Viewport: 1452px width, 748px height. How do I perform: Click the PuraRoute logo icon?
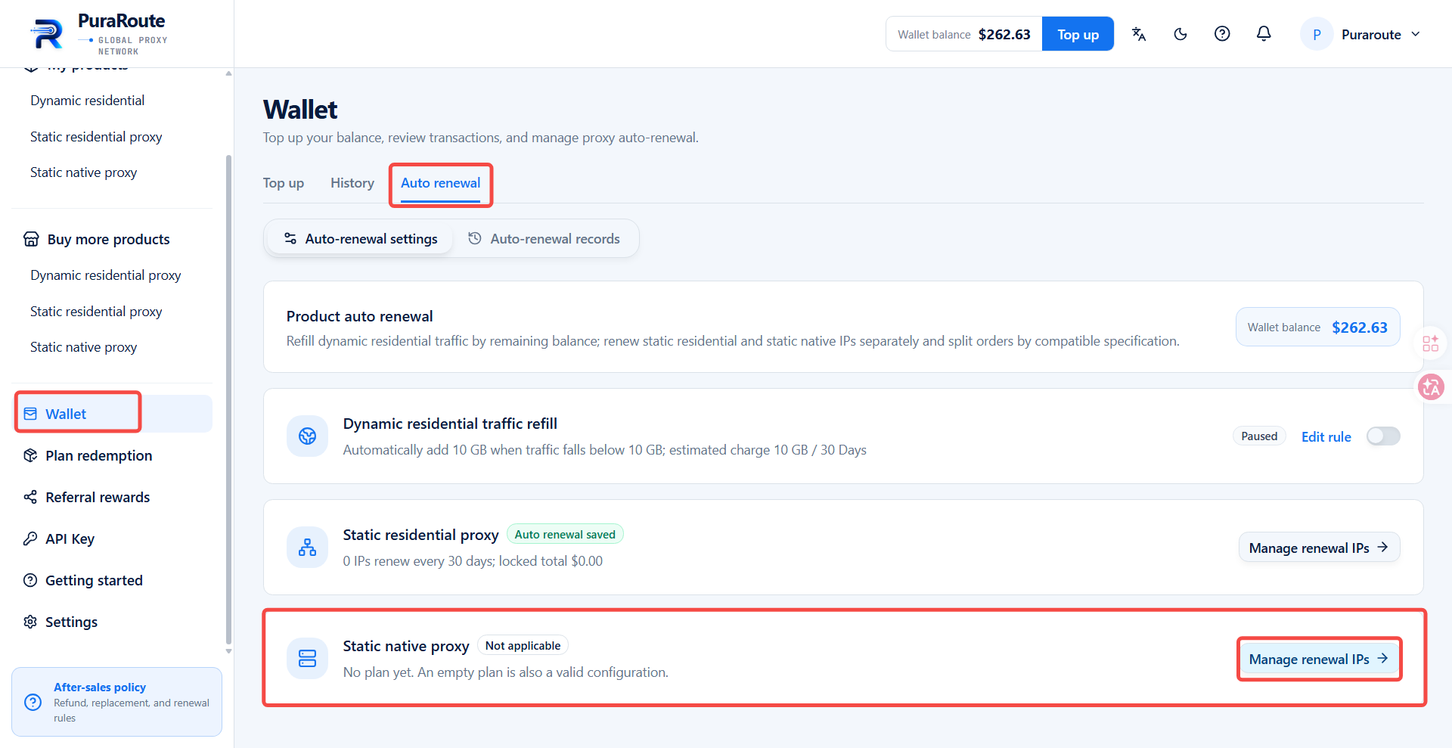pyautogui.click(x=47, y=34)
